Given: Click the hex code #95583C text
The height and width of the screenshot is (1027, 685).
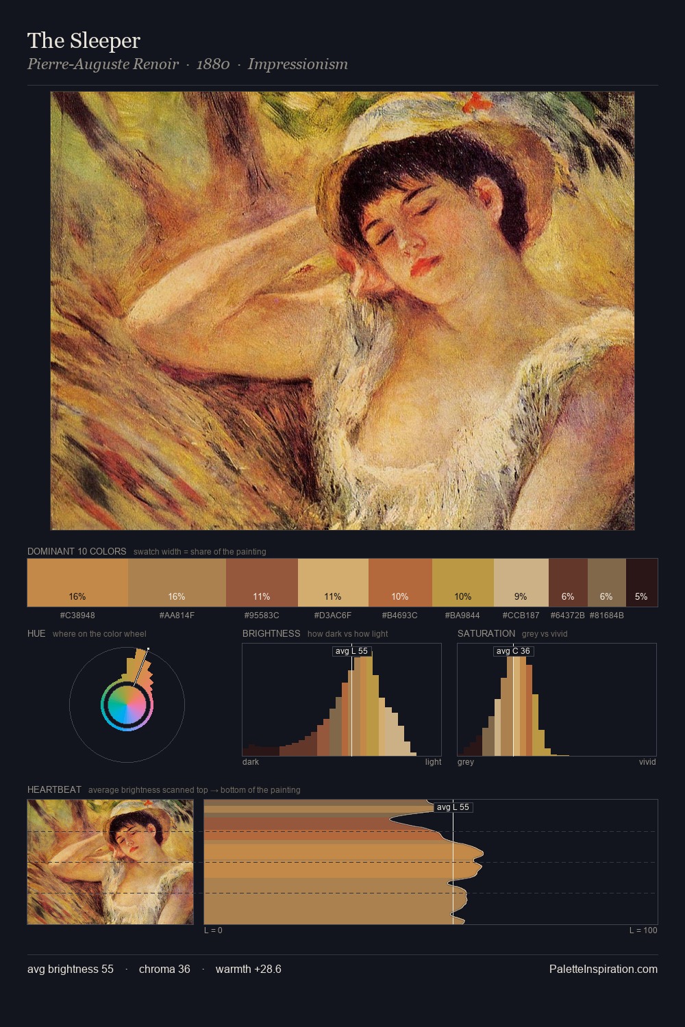Looking at the screenshot, I should coord(262,616).
